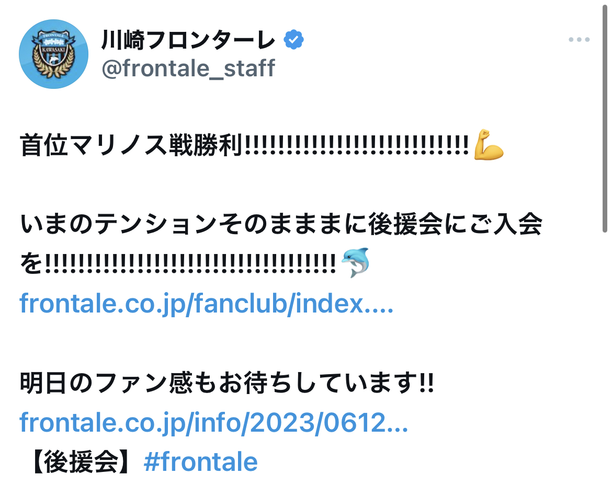Click the 明日のファン感もお待ちしています text

(219, 383)
